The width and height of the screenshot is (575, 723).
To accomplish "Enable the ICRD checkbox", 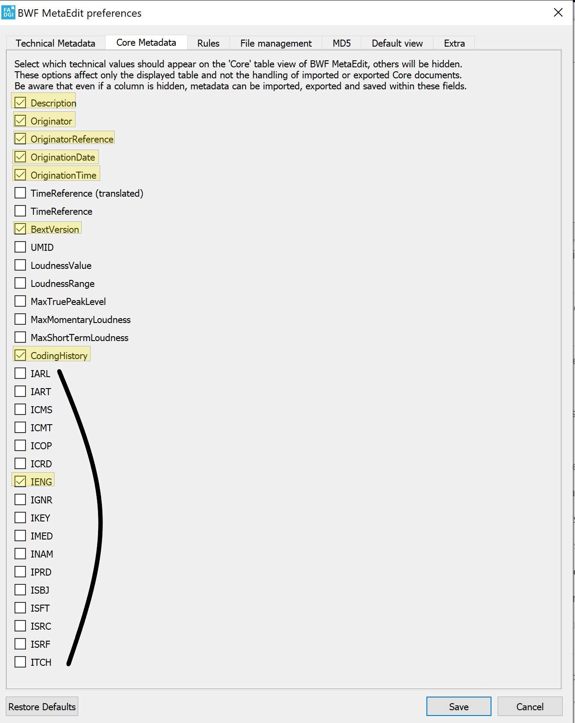I will (20, 463).
